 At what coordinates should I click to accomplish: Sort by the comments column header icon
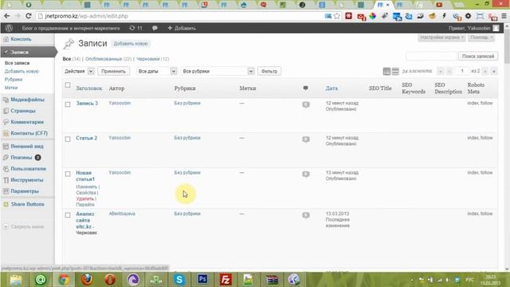pyautogui.click(x=305, y=88)
